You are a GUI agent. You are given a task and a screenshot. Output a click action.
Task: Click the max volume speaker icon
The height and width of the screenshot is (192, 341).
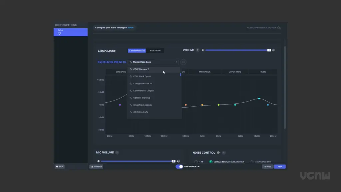(273, 50)
